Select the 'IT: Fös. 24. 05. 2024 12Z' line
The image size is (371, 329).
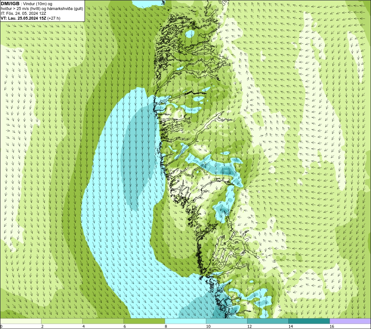(23, 13)
